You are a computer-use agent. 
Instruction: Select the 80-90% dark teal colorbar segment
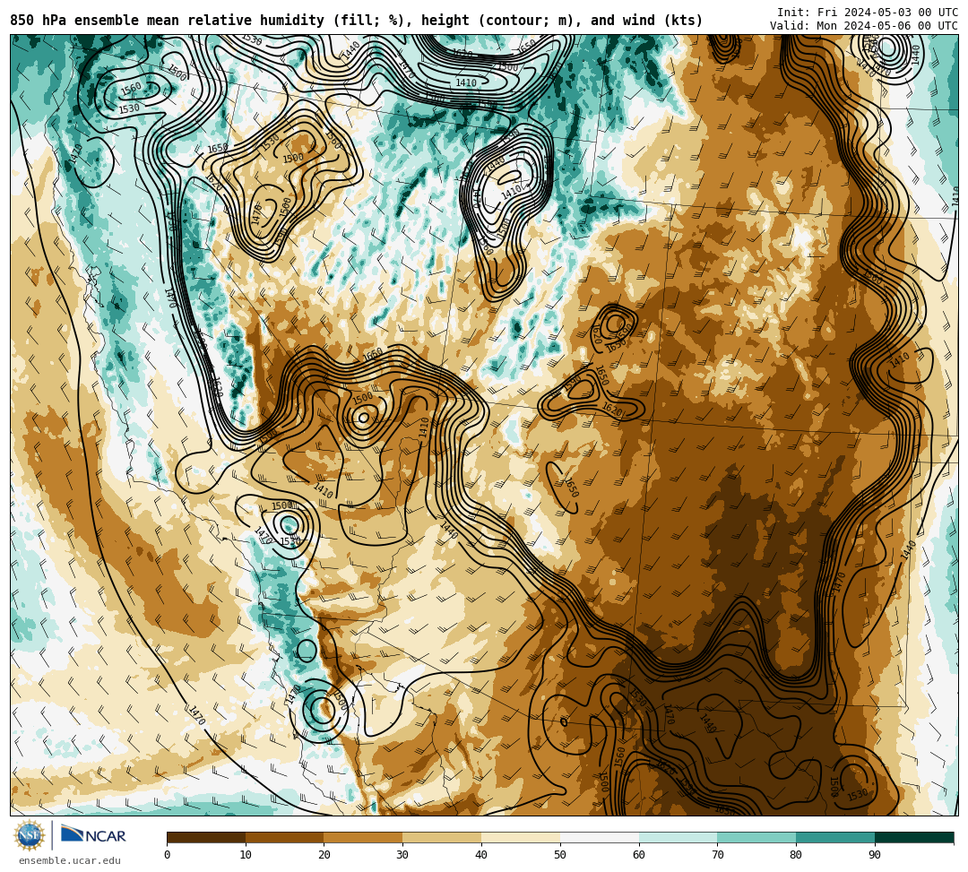coord(835,837)
